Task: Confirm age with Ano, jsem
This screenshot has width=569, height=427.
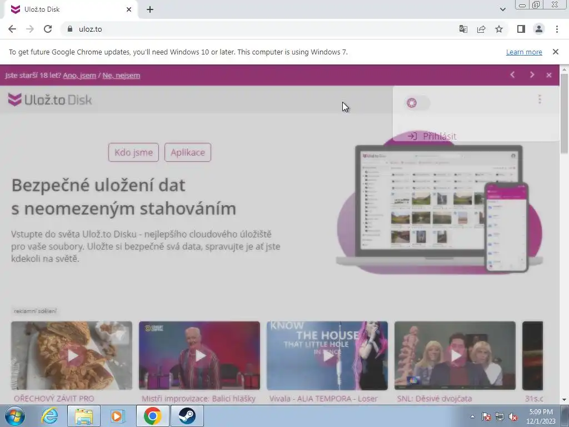Action: (x=79, y=76)
